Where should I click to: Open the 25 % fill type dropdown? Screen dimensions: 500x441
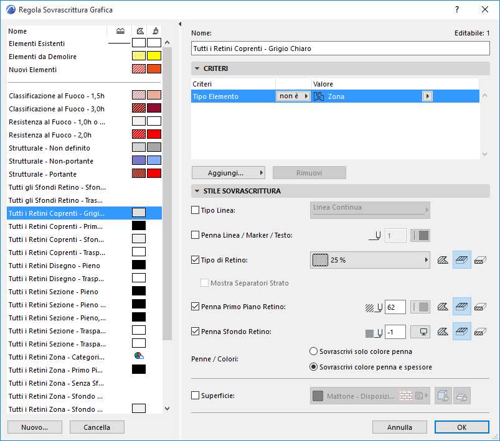[x=370, y=260]
